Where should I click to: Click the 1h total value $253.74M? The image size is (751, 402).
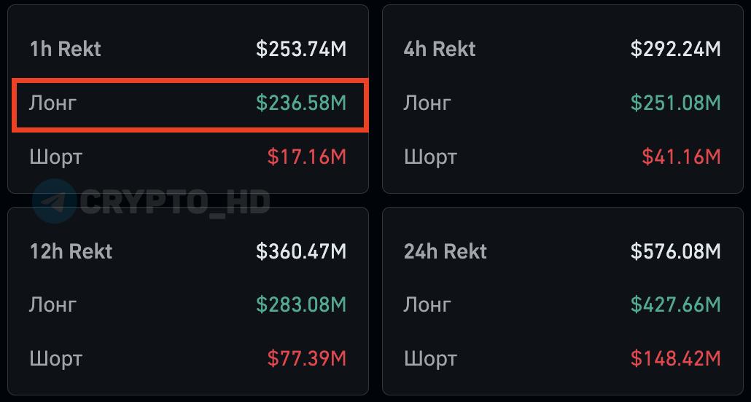(301, 50)
